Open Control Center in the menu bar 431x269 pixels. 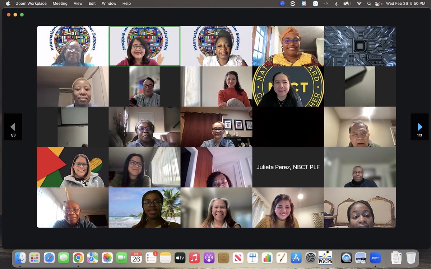point(378,4)
